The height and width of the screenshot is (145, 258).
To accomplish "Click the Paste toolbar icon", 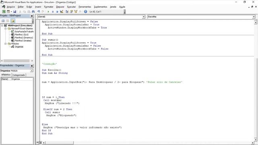I will click(29, 12).
